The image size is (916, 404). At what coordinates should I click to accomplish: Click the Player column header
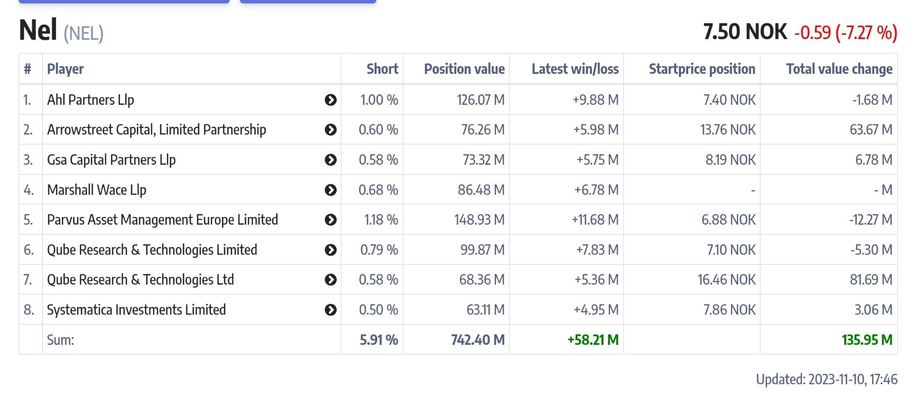point(65,69)
